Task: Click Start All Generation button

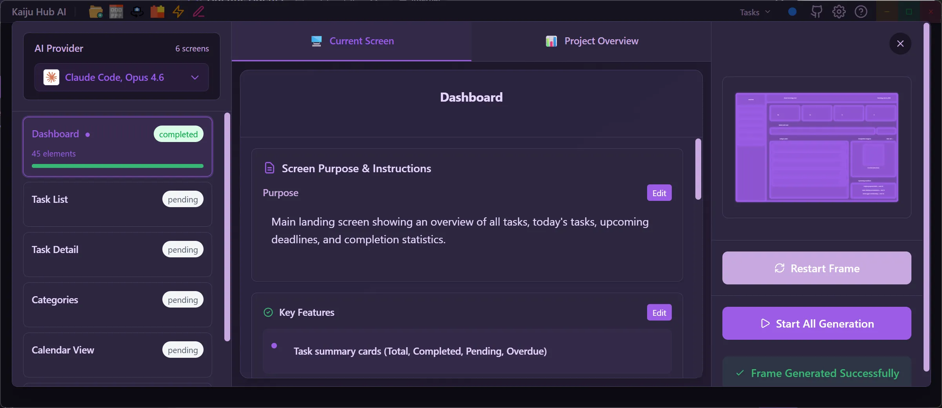Action: [817, 323]
